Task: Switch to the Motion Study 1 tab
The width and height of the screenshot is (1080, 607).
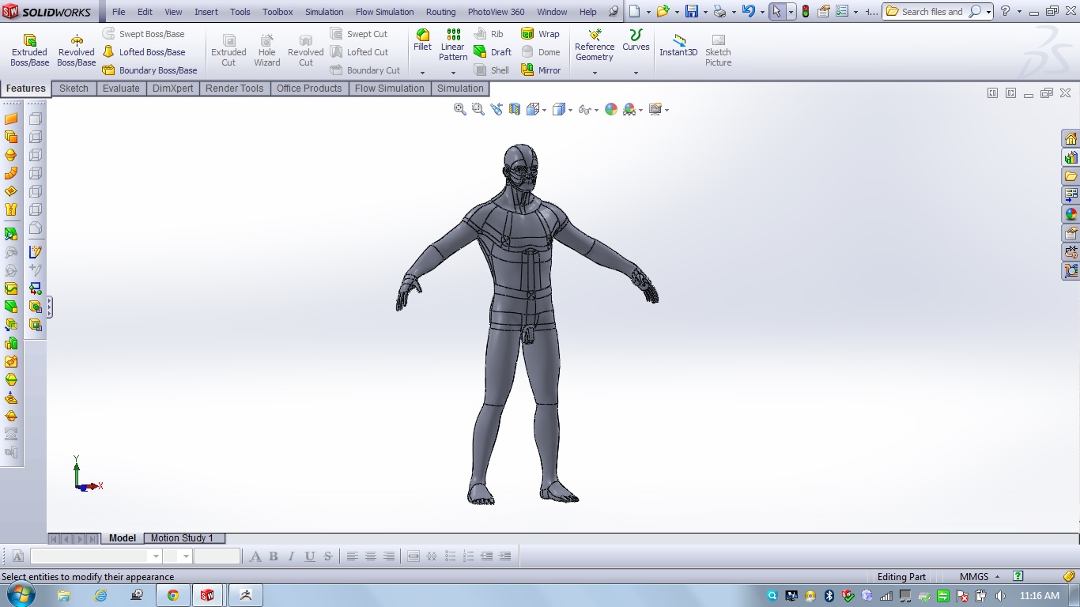Action: 182,538
